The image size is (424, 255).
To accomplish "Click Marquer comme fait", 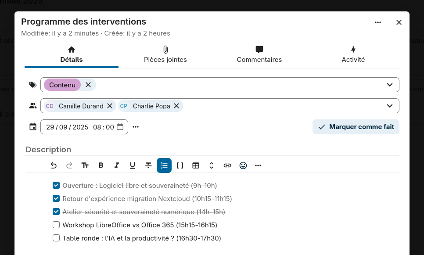I will [x=356, y=127].
